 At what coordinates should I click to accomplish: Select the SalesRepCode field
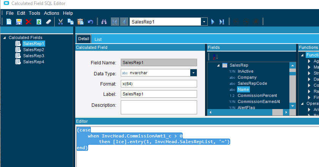(252, 84)
